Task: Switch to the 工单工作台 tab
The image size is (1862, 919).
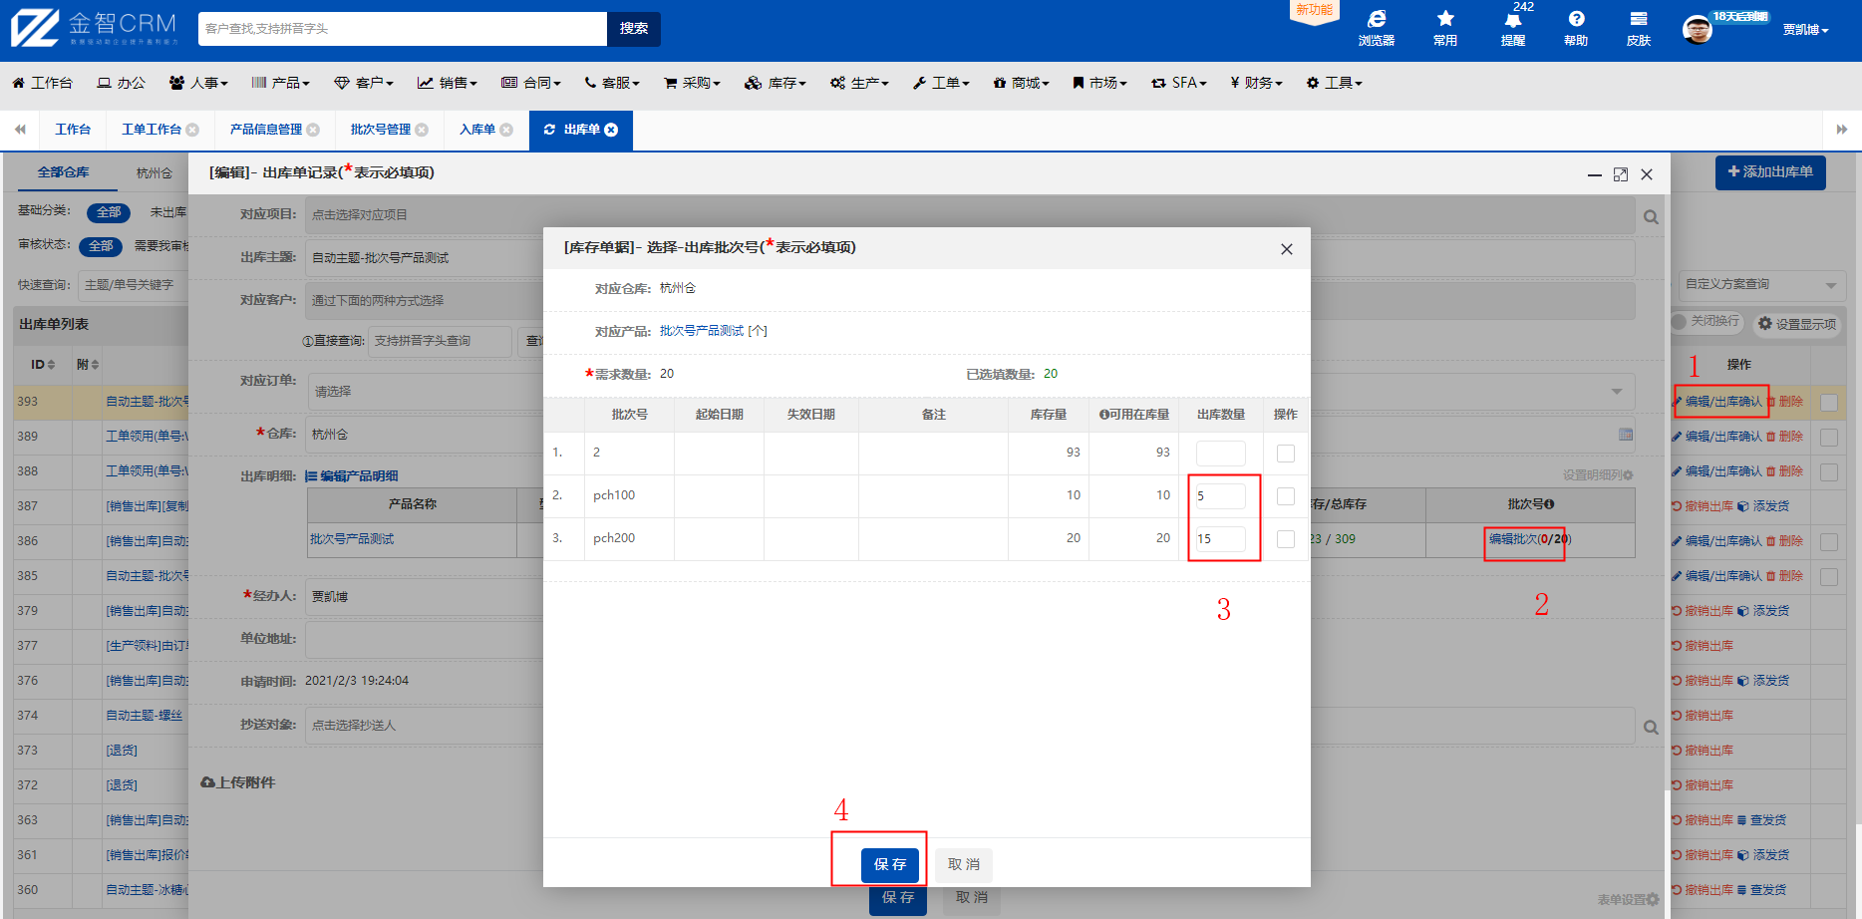Action: (x=152, y=130)
